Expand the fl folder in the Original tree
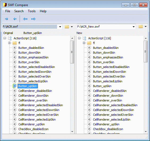Image resolution: width=150 pixels, height=141 pixels. [9, 43]
